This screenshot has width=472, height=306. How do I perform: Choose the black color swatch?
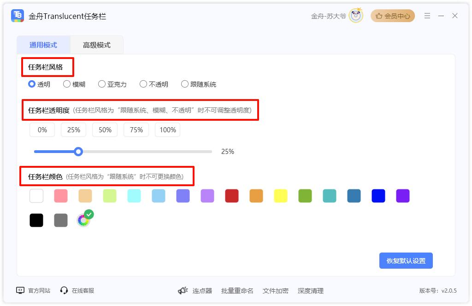36,220
